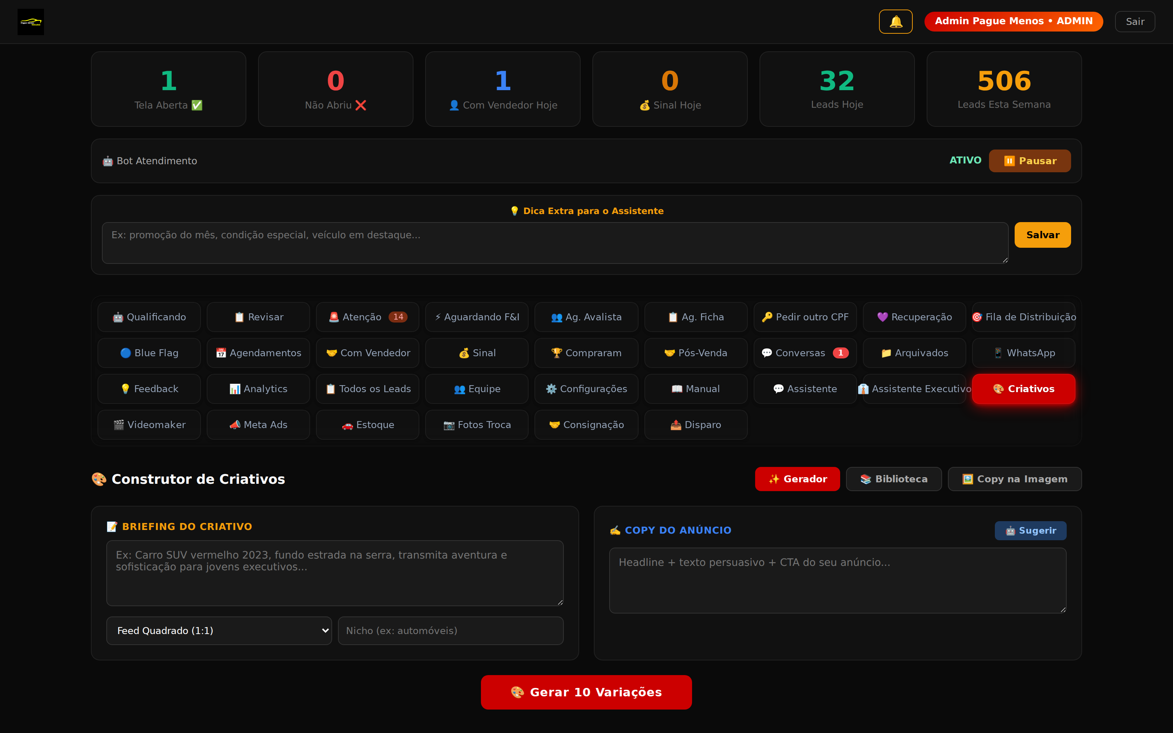Focus the Copy do Anúncio textarea

[838, 580]
